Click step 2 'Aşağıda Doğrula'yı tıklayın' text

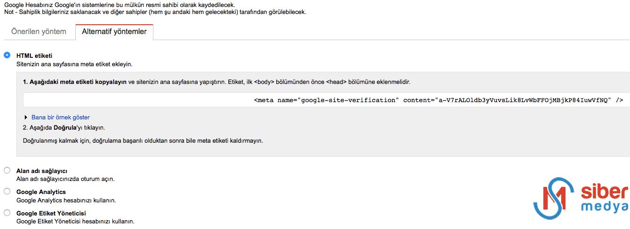point(64,127)
